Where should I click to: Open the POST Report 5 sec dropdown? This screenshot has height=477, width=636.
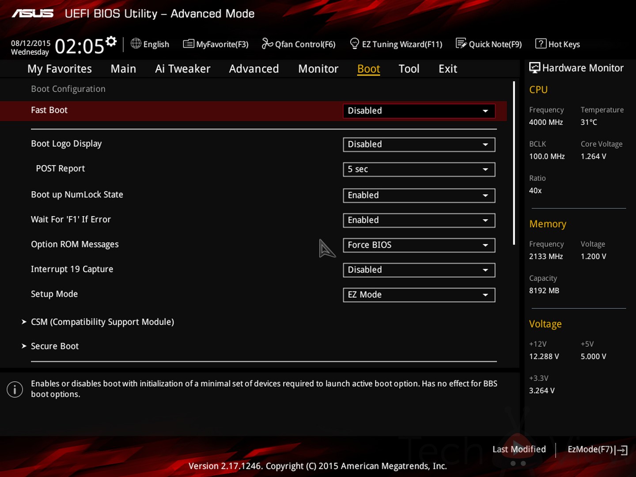pos(419,169)
